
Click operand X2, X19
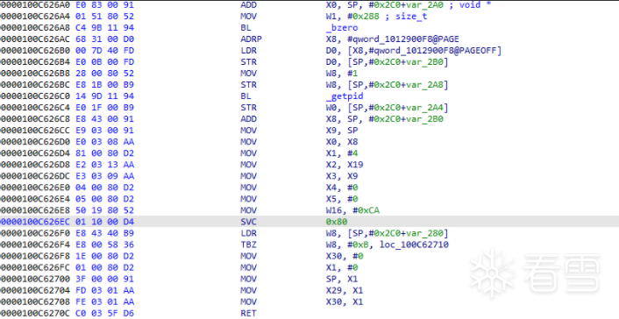click(x=345, y=165)
